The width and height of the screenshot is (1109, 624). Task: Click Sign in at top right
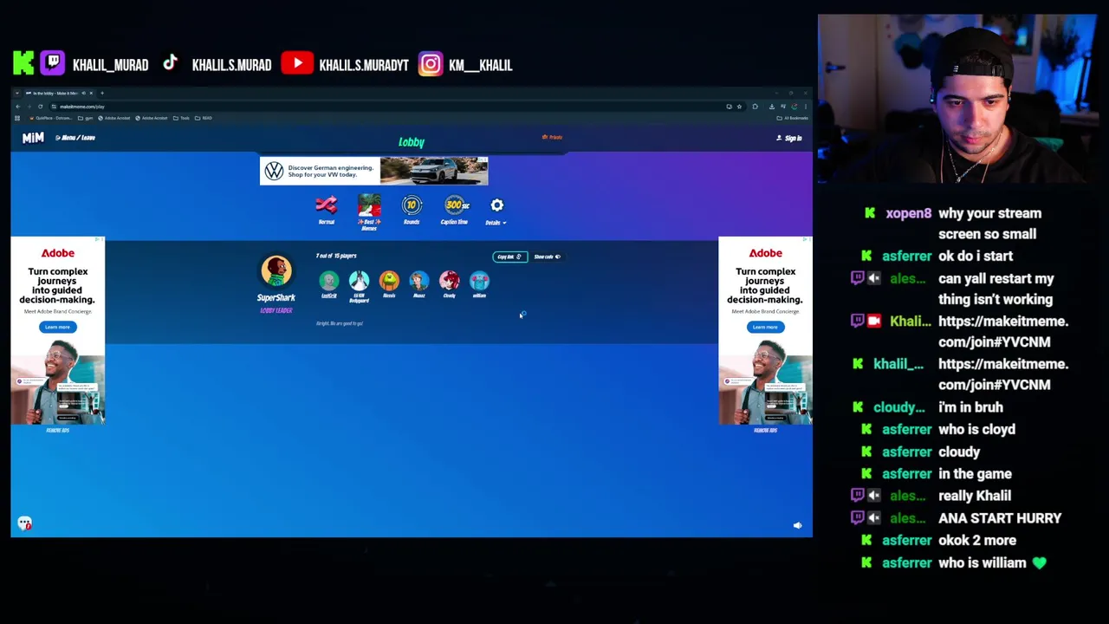789,138
